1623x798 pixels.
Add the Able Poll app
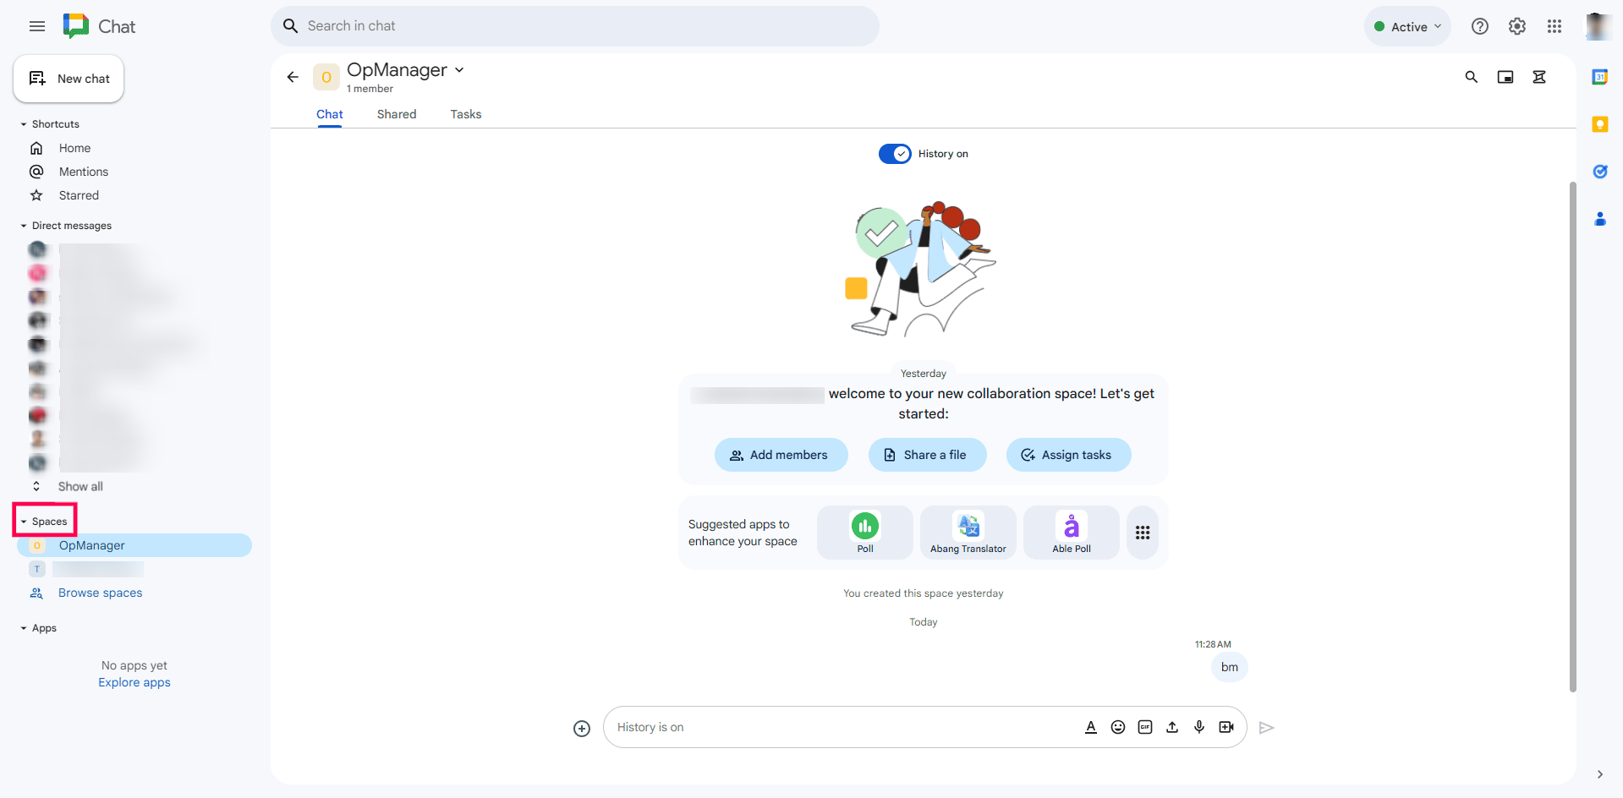[1072, 533]
